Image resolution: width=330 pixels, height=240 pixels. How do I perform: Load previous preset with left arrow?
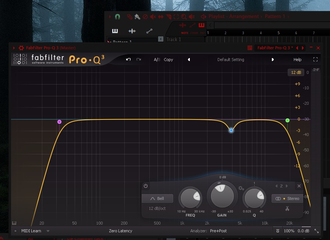[189, 60]
